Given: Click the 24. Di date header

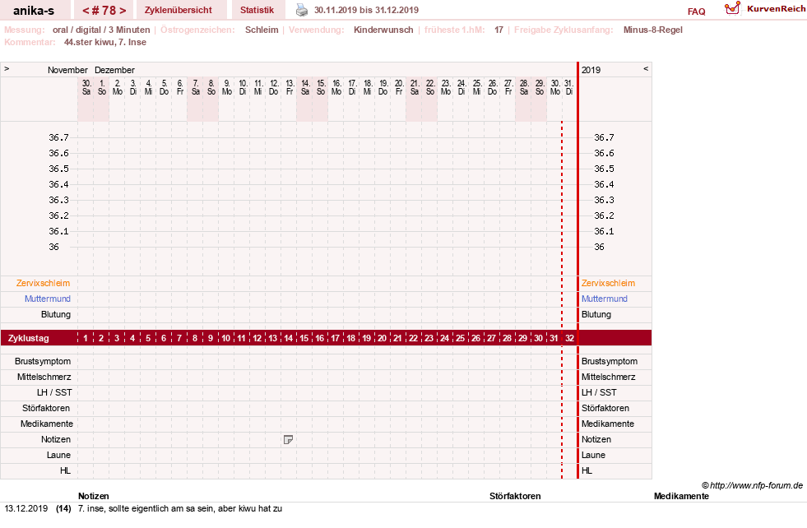Looking at the screenshot, I should pyautogui.click(x=461, y=87).
